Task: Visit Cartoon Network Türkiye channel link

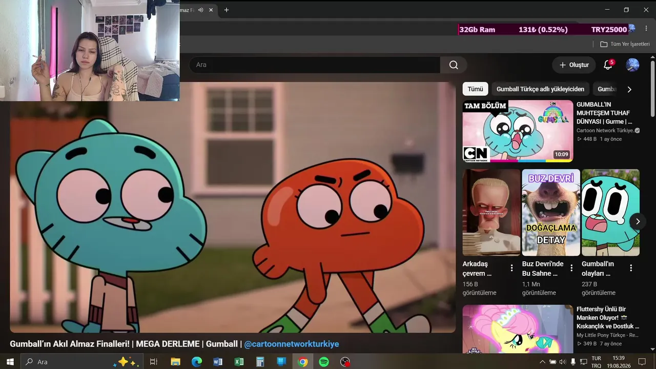Action: point(605,130)
